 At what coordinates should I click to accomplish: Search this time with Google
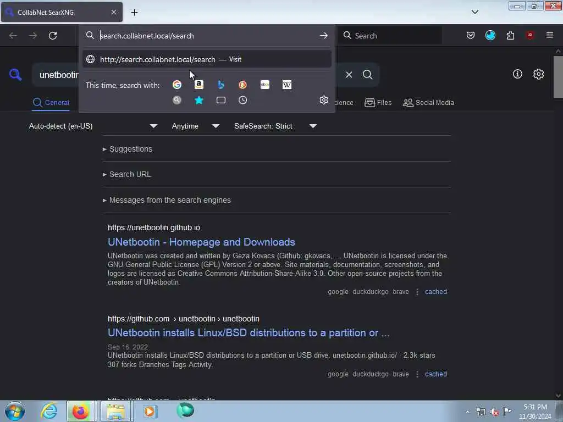[176, 85]
